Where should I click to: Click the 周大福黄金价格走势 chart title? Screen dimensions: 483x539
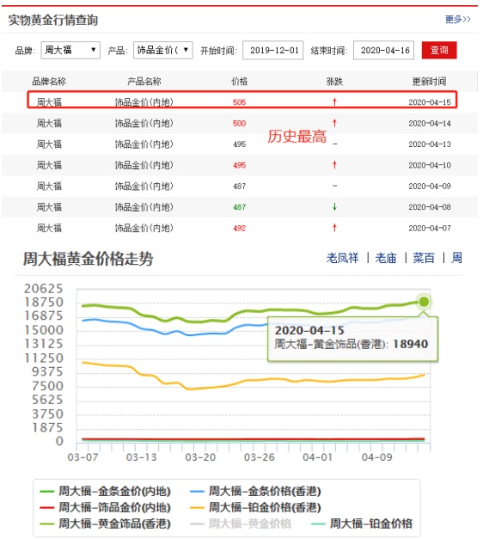pyautogui.click(x=88, y=259)
